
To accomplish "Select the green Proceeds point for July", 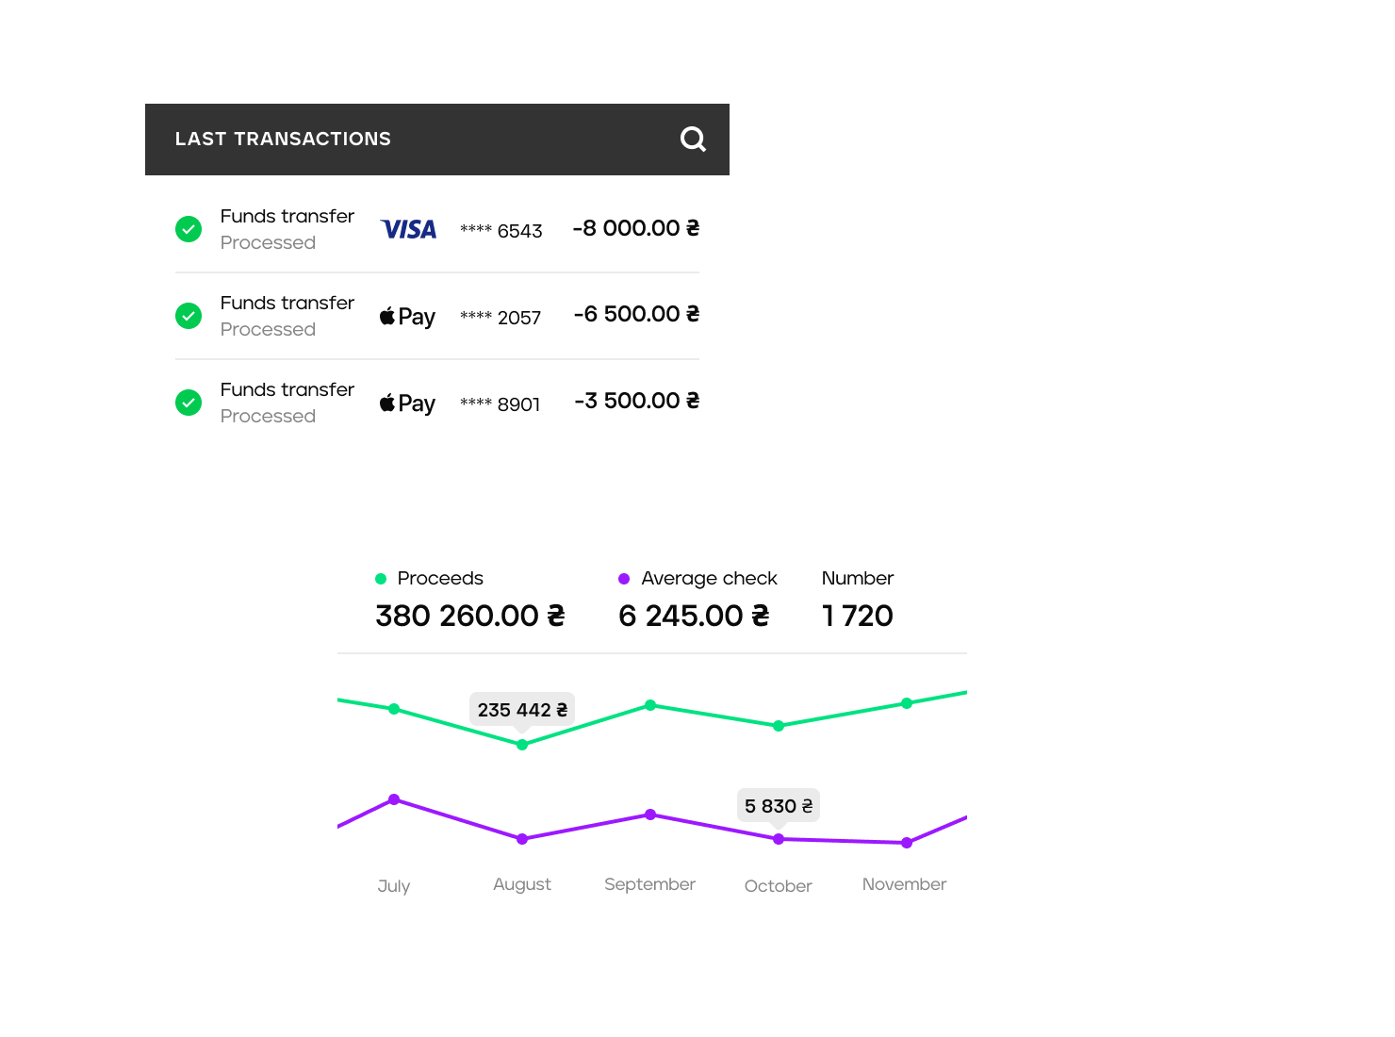I will 394,709.
